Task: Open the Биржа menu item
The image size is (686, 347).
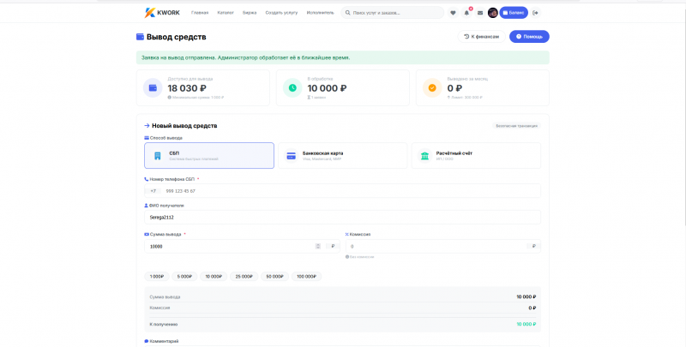Action: coord(250,13)
